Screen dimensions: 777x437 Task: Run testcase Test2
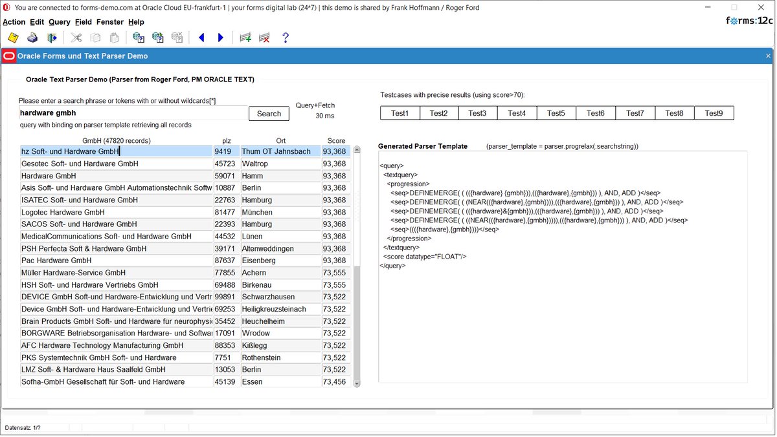(439, 113)
